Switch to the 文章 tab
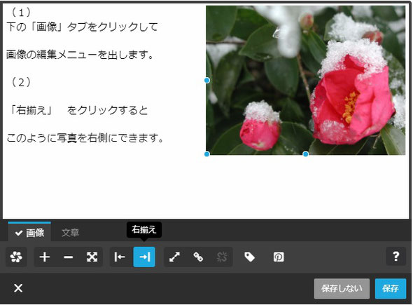The height and width of the screenshot is (305, 413). coord(70,233)
